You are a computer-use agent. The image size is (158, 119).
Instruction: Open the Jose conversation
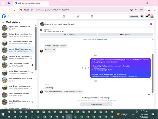point(17,80)
